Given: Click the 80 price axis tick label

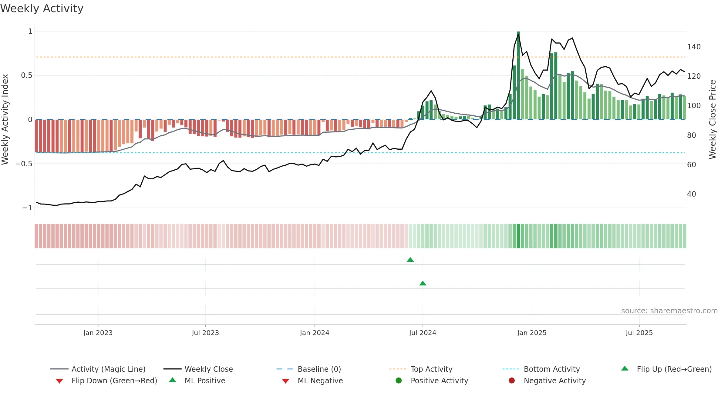Looking at the screenshot, I should 692,135.
